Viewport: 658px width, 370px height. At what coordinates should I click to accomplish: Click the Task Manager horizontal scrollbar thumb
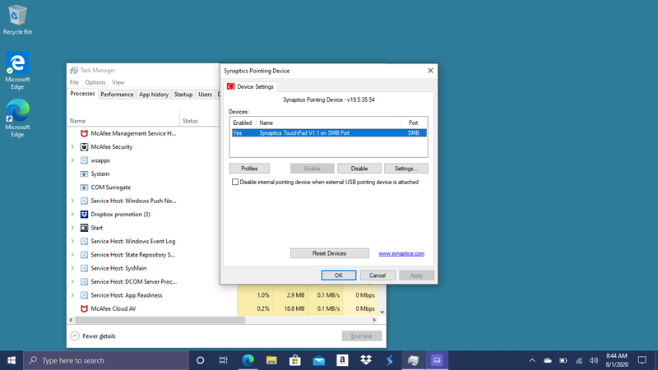[x=160, y=320]
